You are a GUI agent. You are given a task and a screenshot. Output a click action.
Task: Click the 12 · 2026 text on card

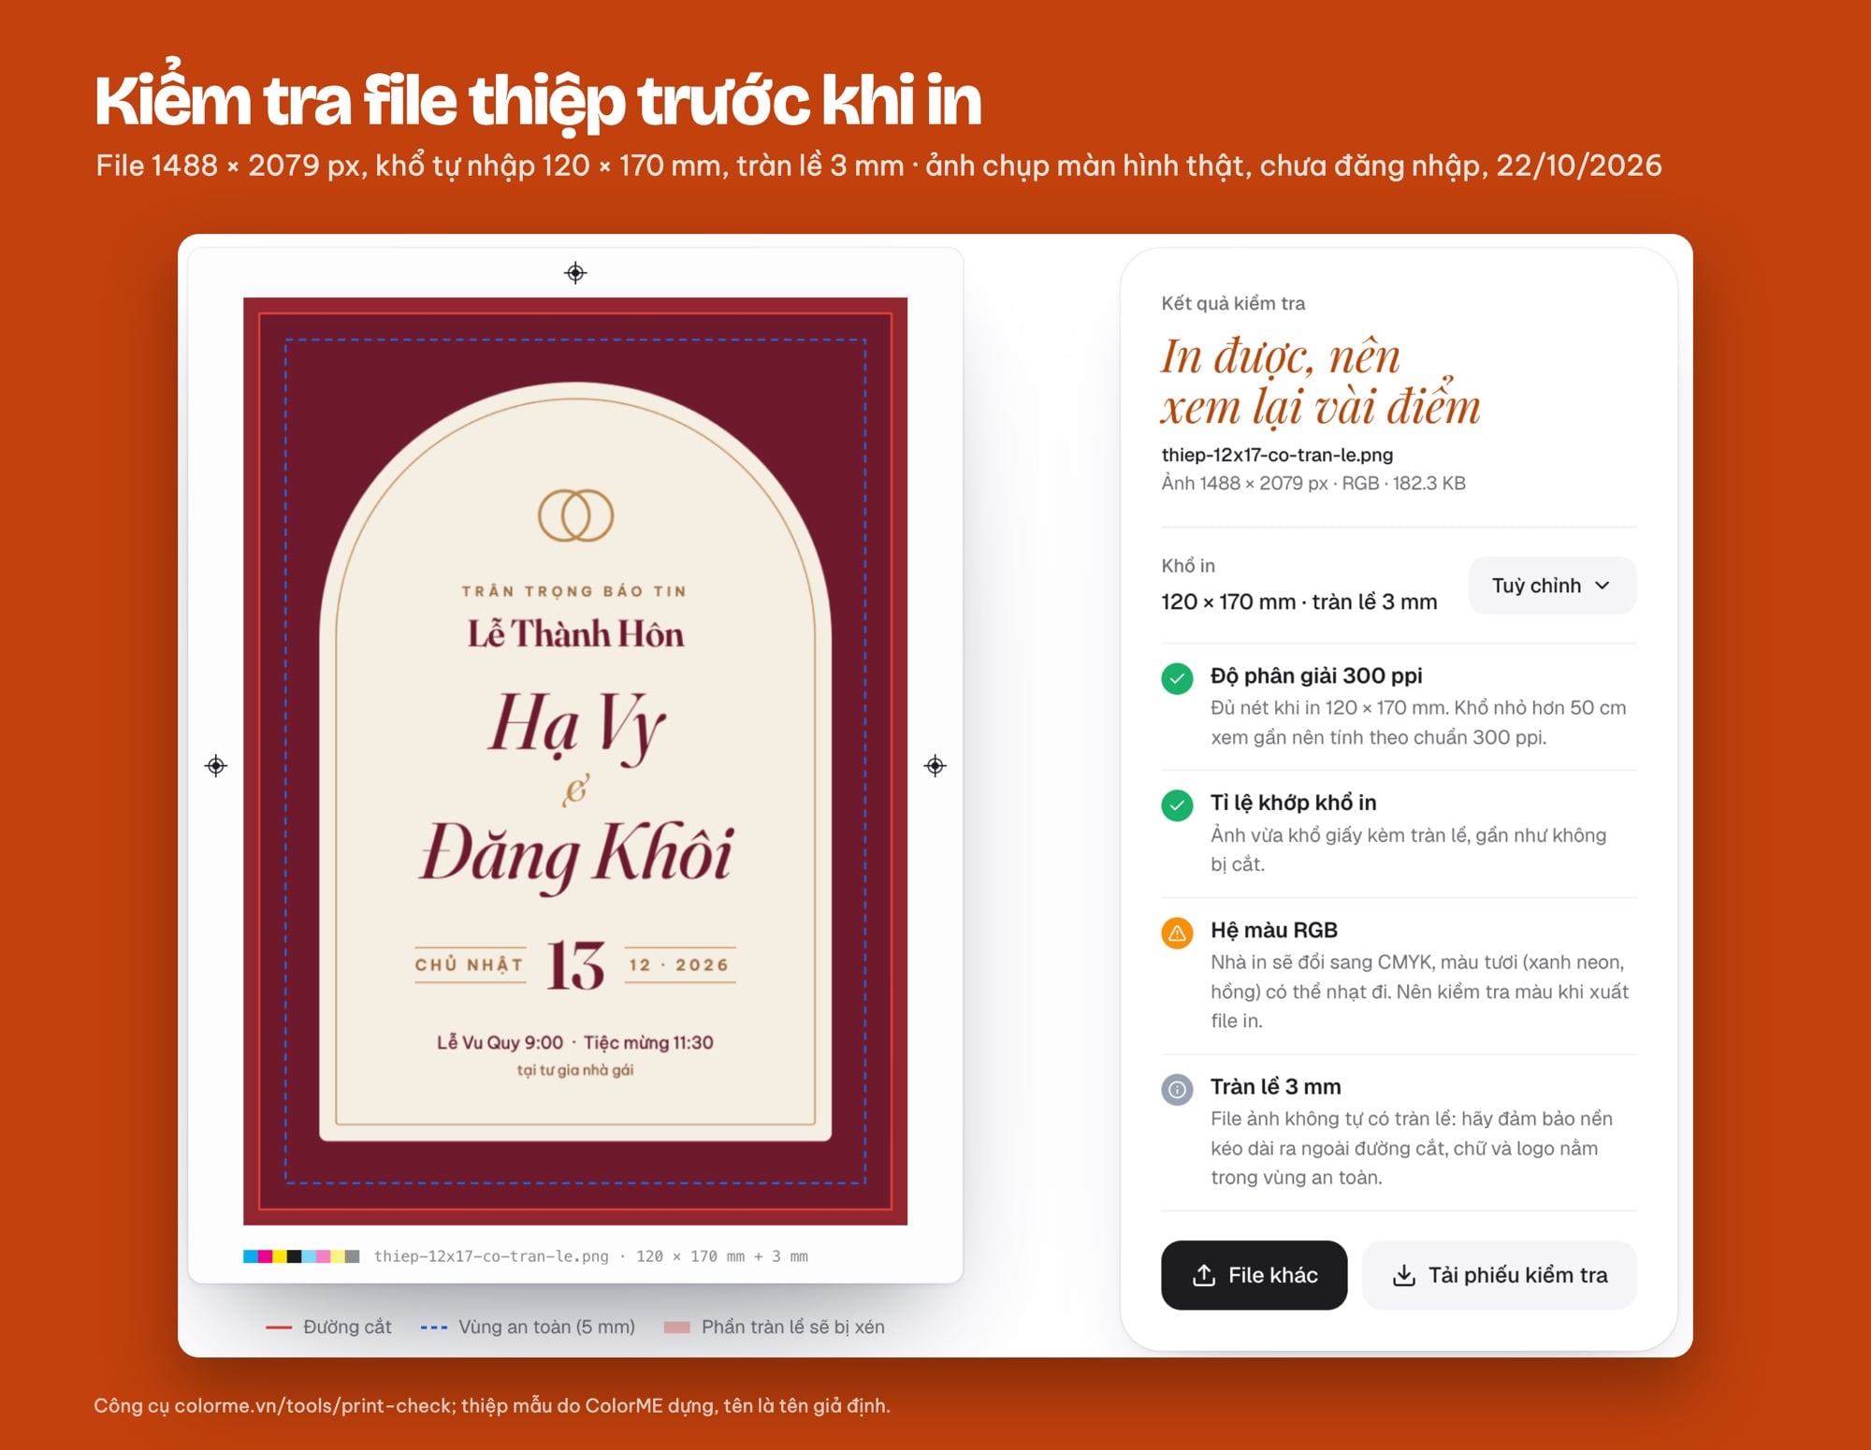(x=679, y=964)
